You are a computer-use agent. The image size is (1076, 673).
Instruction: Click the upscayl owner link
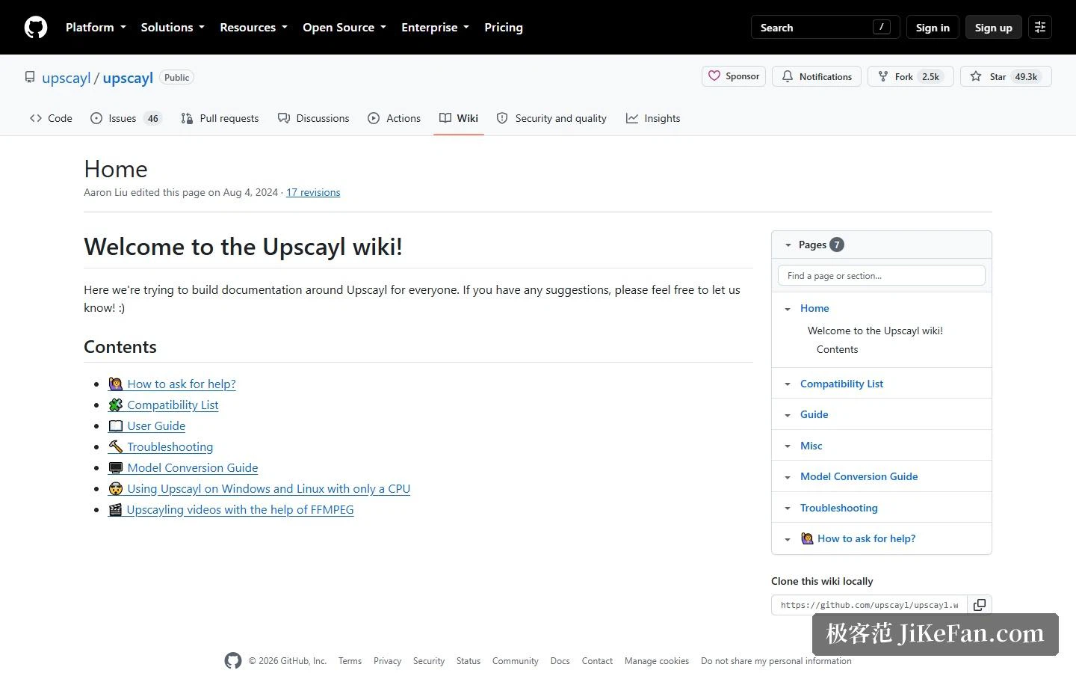click(x=67, y=78)
